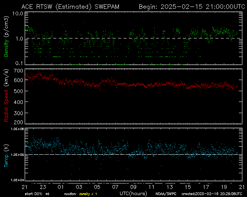The width and height of the screenshot is (247, 197).
Task: Click the "600" speed tick label
Action: click(x=19, y=80)
